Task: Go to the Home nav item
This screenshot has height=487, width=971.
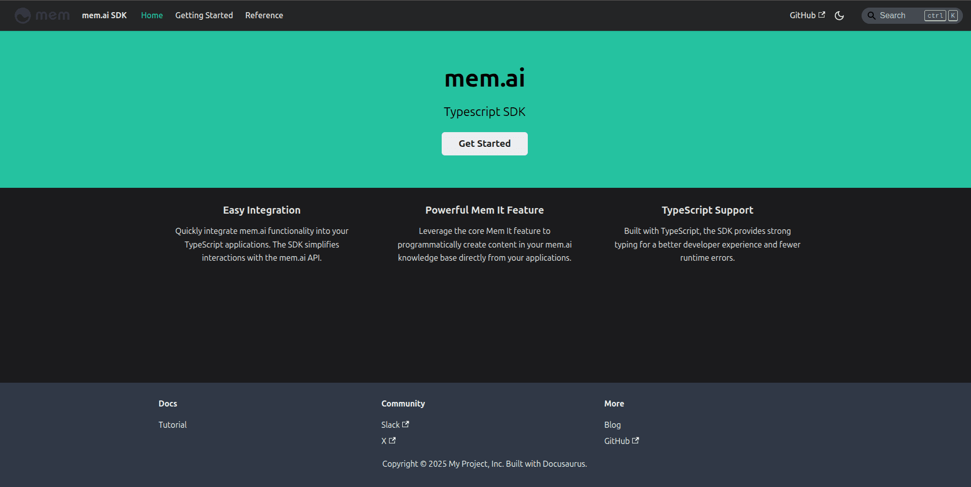Action: (152, 16)
